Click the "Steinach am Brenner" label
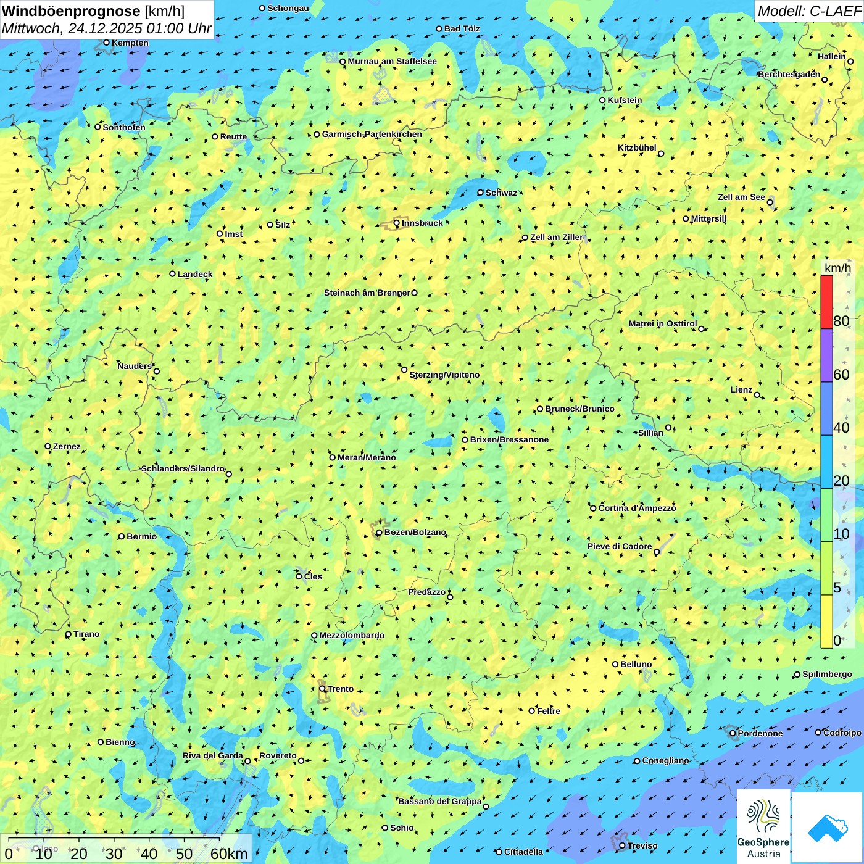The width and height of the screenshot is (864, 864). tap(367, 293)
